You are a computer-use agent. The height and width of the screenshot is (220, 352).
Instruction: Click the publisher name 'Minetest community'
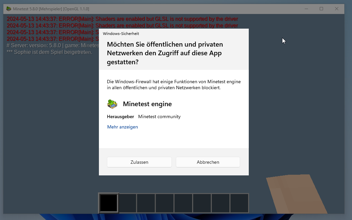tap(160, 116)
